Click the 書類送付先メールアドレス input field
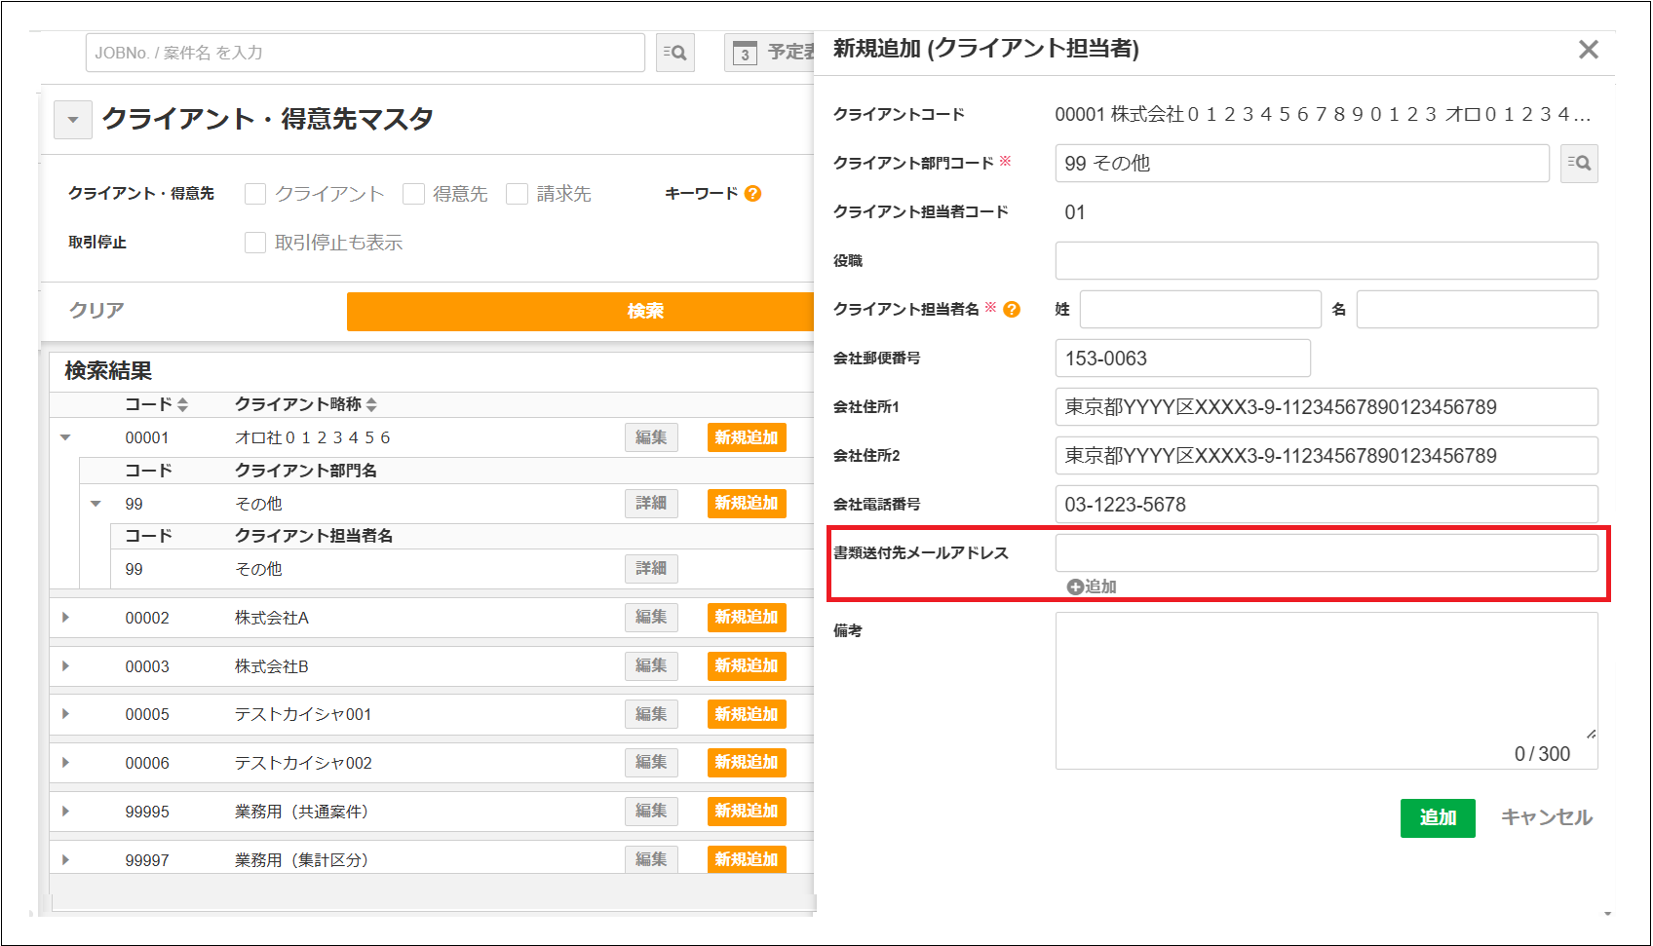This screenshot has height=946, width=1653. (1326, 552)
